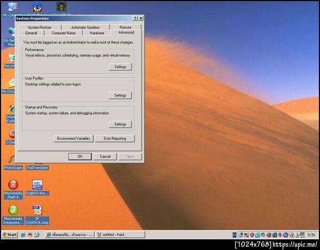Click the disconnected network tray icon
Image resolution: width=320 pixels, height=250 pixels.
(x=246, y=235)
